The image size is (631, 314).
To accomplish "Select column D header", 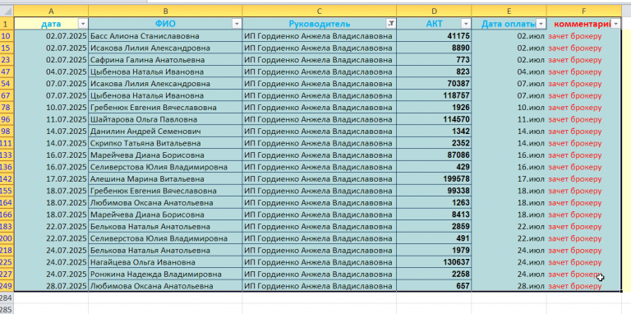I will point(434,11).
